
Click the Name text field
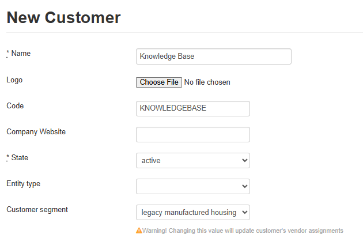213,56
